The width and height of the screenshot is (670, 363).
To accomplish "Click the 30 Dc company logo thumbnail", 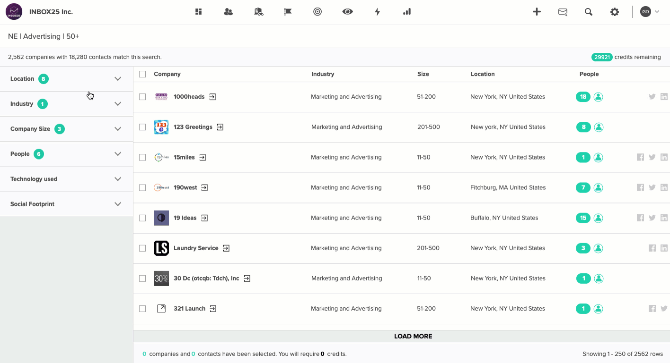I will pyautogui.click(x=161, y=278).
